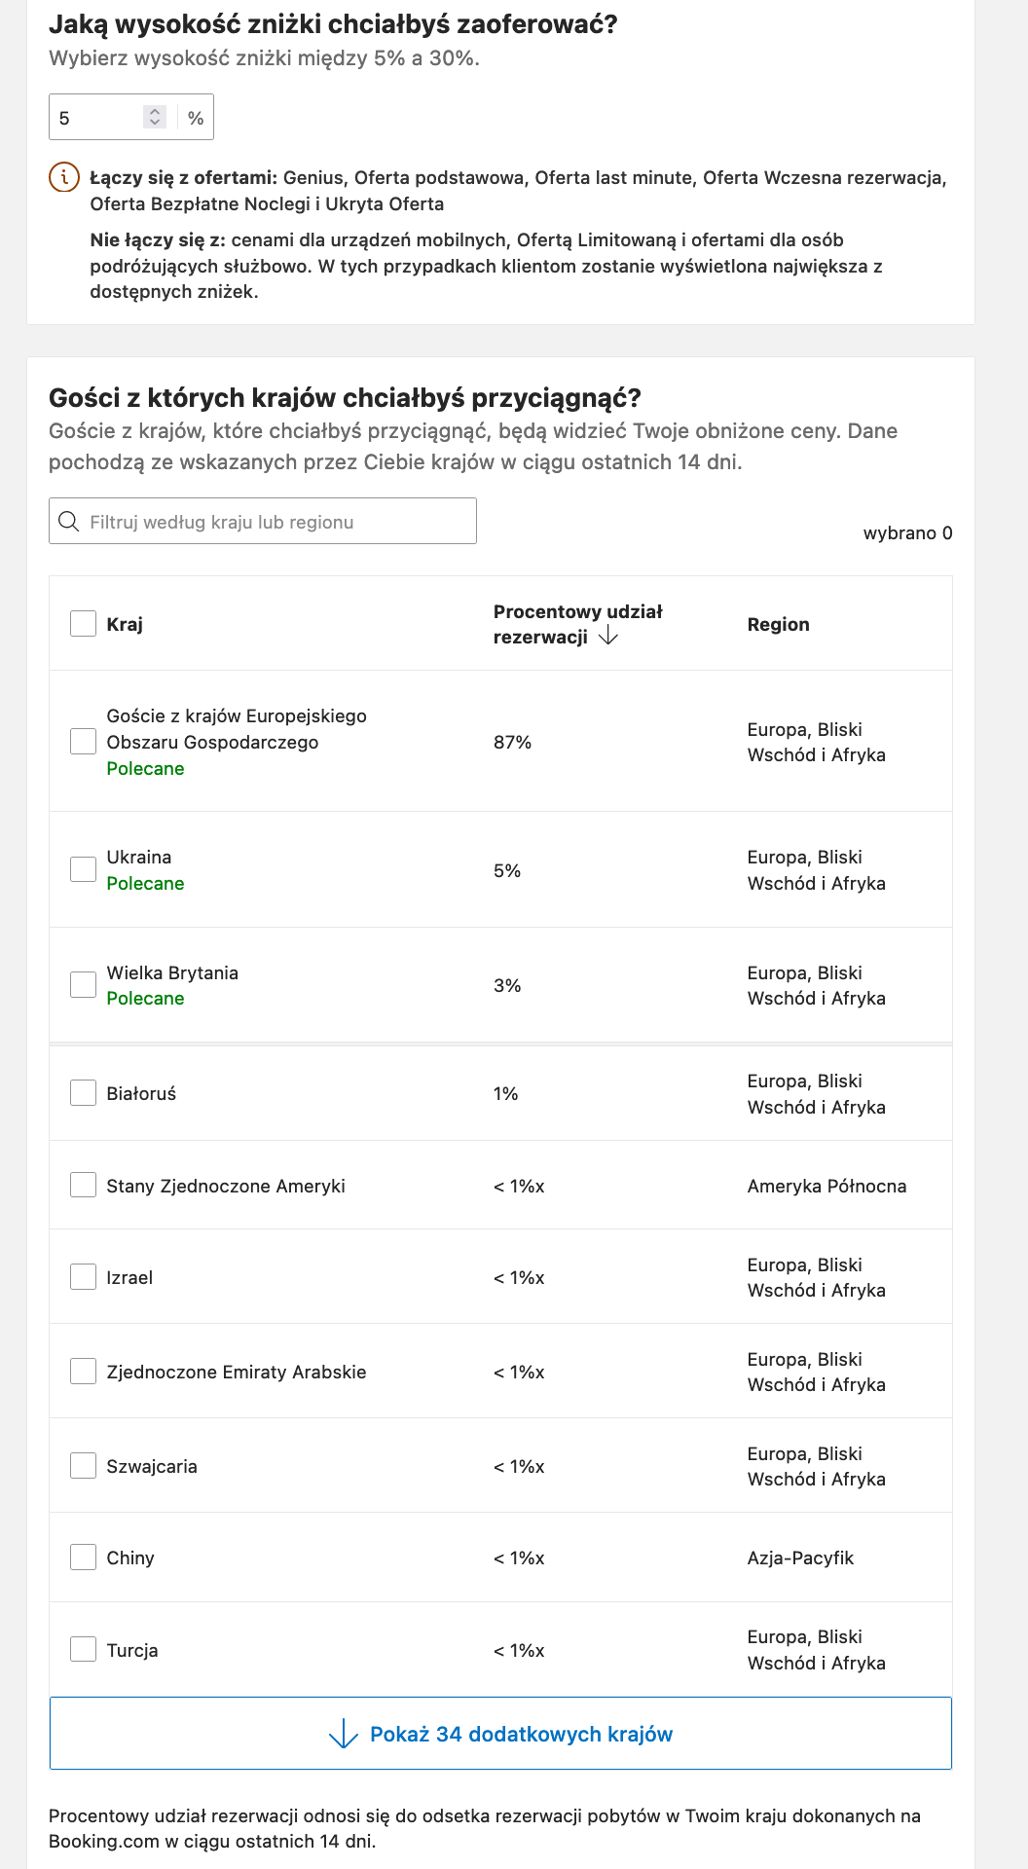This screenshot has width=1028, height=1869.
Task: Click the stepper up arrow to increase discount
Action: point(156,109)
